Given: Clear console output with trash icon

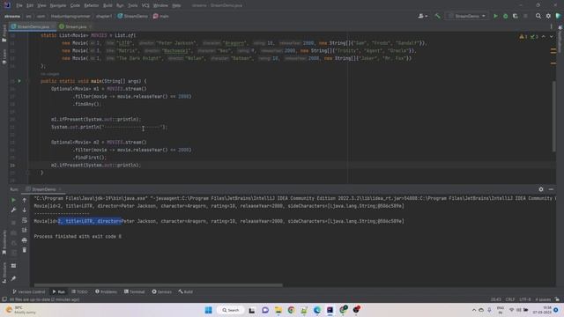Looking at the screenshot, I should [25, 250].
